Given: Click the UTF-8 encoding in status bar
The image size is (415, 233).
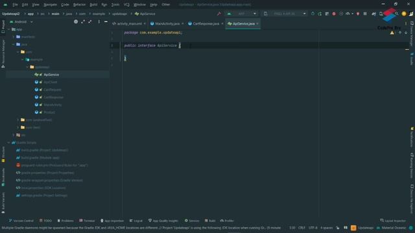Looking at the screenshot, I should 313,228.
